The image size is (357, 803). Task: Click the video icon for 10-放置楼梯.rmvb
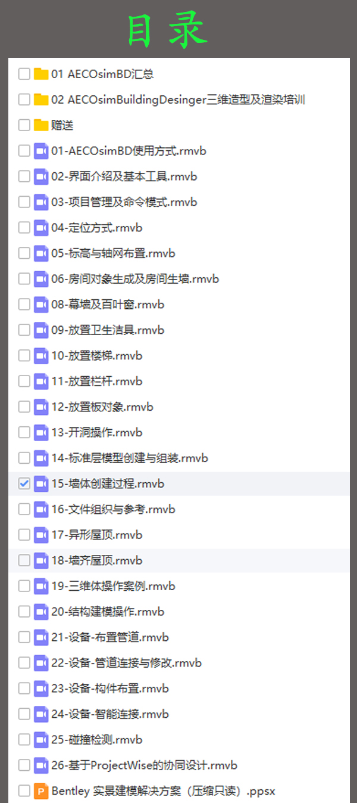click(41, 356)
